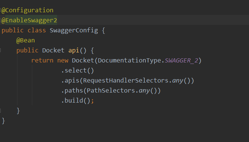This screenshot has height=142, width=249.
Task: Click PathSelectors in paths call
Action: 111,90
